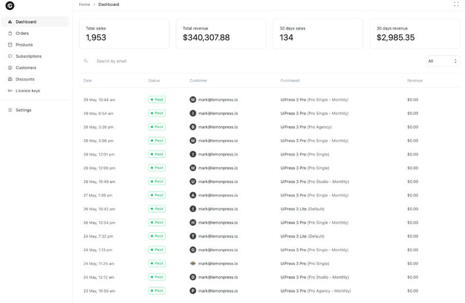465x303 pixels.
Task: Open the Customers page
Action: coord(35,67)
